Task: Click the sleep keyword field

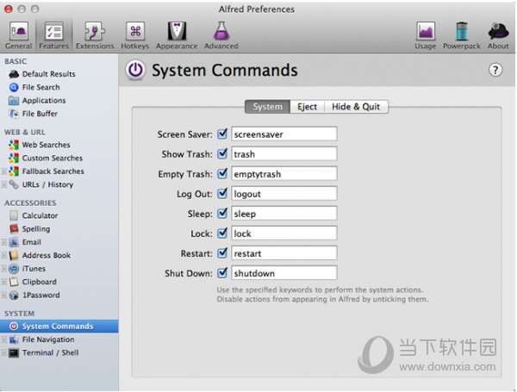Action: (283, 214)
